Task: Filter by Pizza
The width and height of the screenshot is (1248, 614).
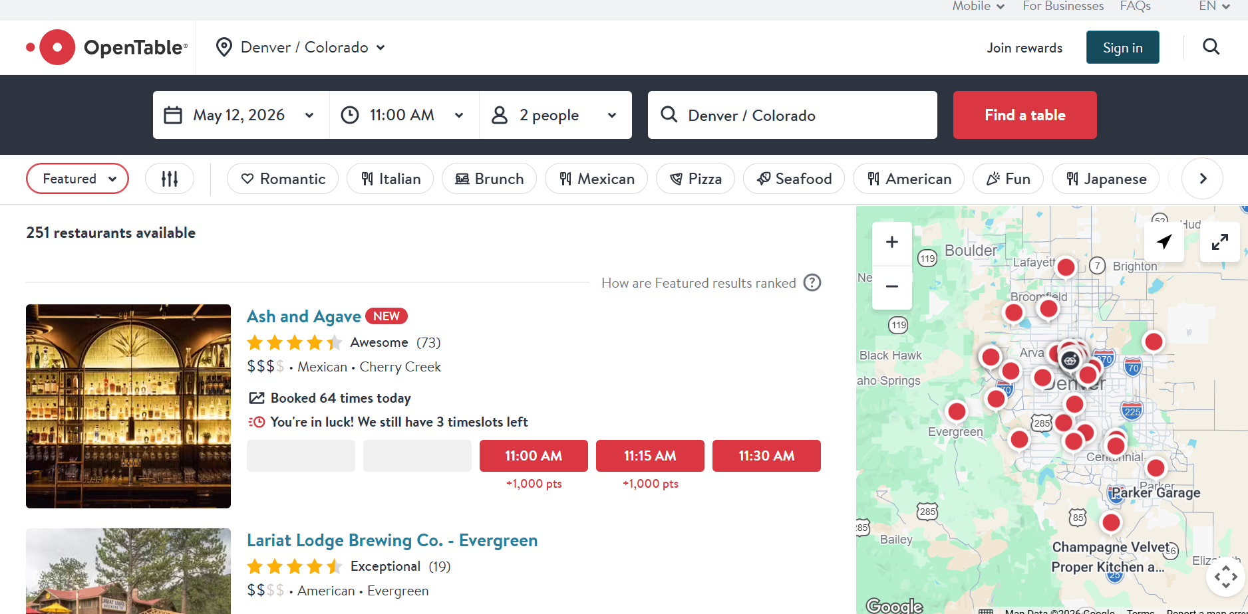Action: click(695, 179)
